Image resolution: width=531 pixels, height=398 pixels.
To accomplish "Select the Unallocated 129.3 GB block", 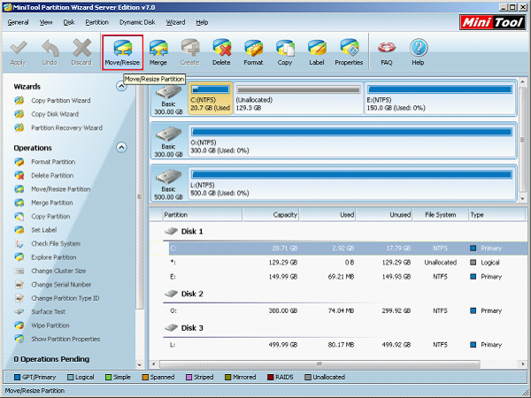I will 298,98.
